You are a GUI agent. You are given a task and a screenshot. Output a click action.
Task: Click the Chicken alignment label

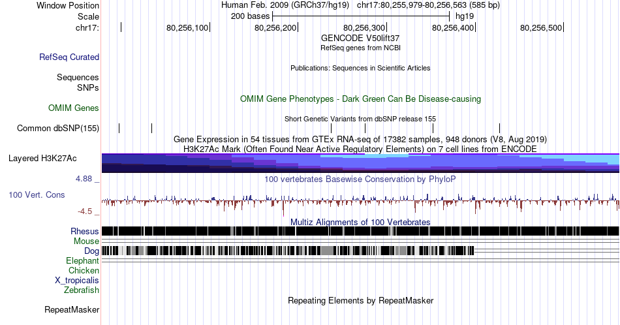[x=84, y=270]
